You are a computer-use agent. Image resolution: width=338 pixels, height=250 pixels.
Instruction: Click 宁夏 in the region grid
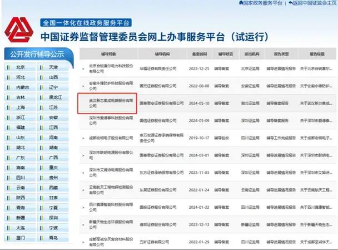tap(53, 208)
